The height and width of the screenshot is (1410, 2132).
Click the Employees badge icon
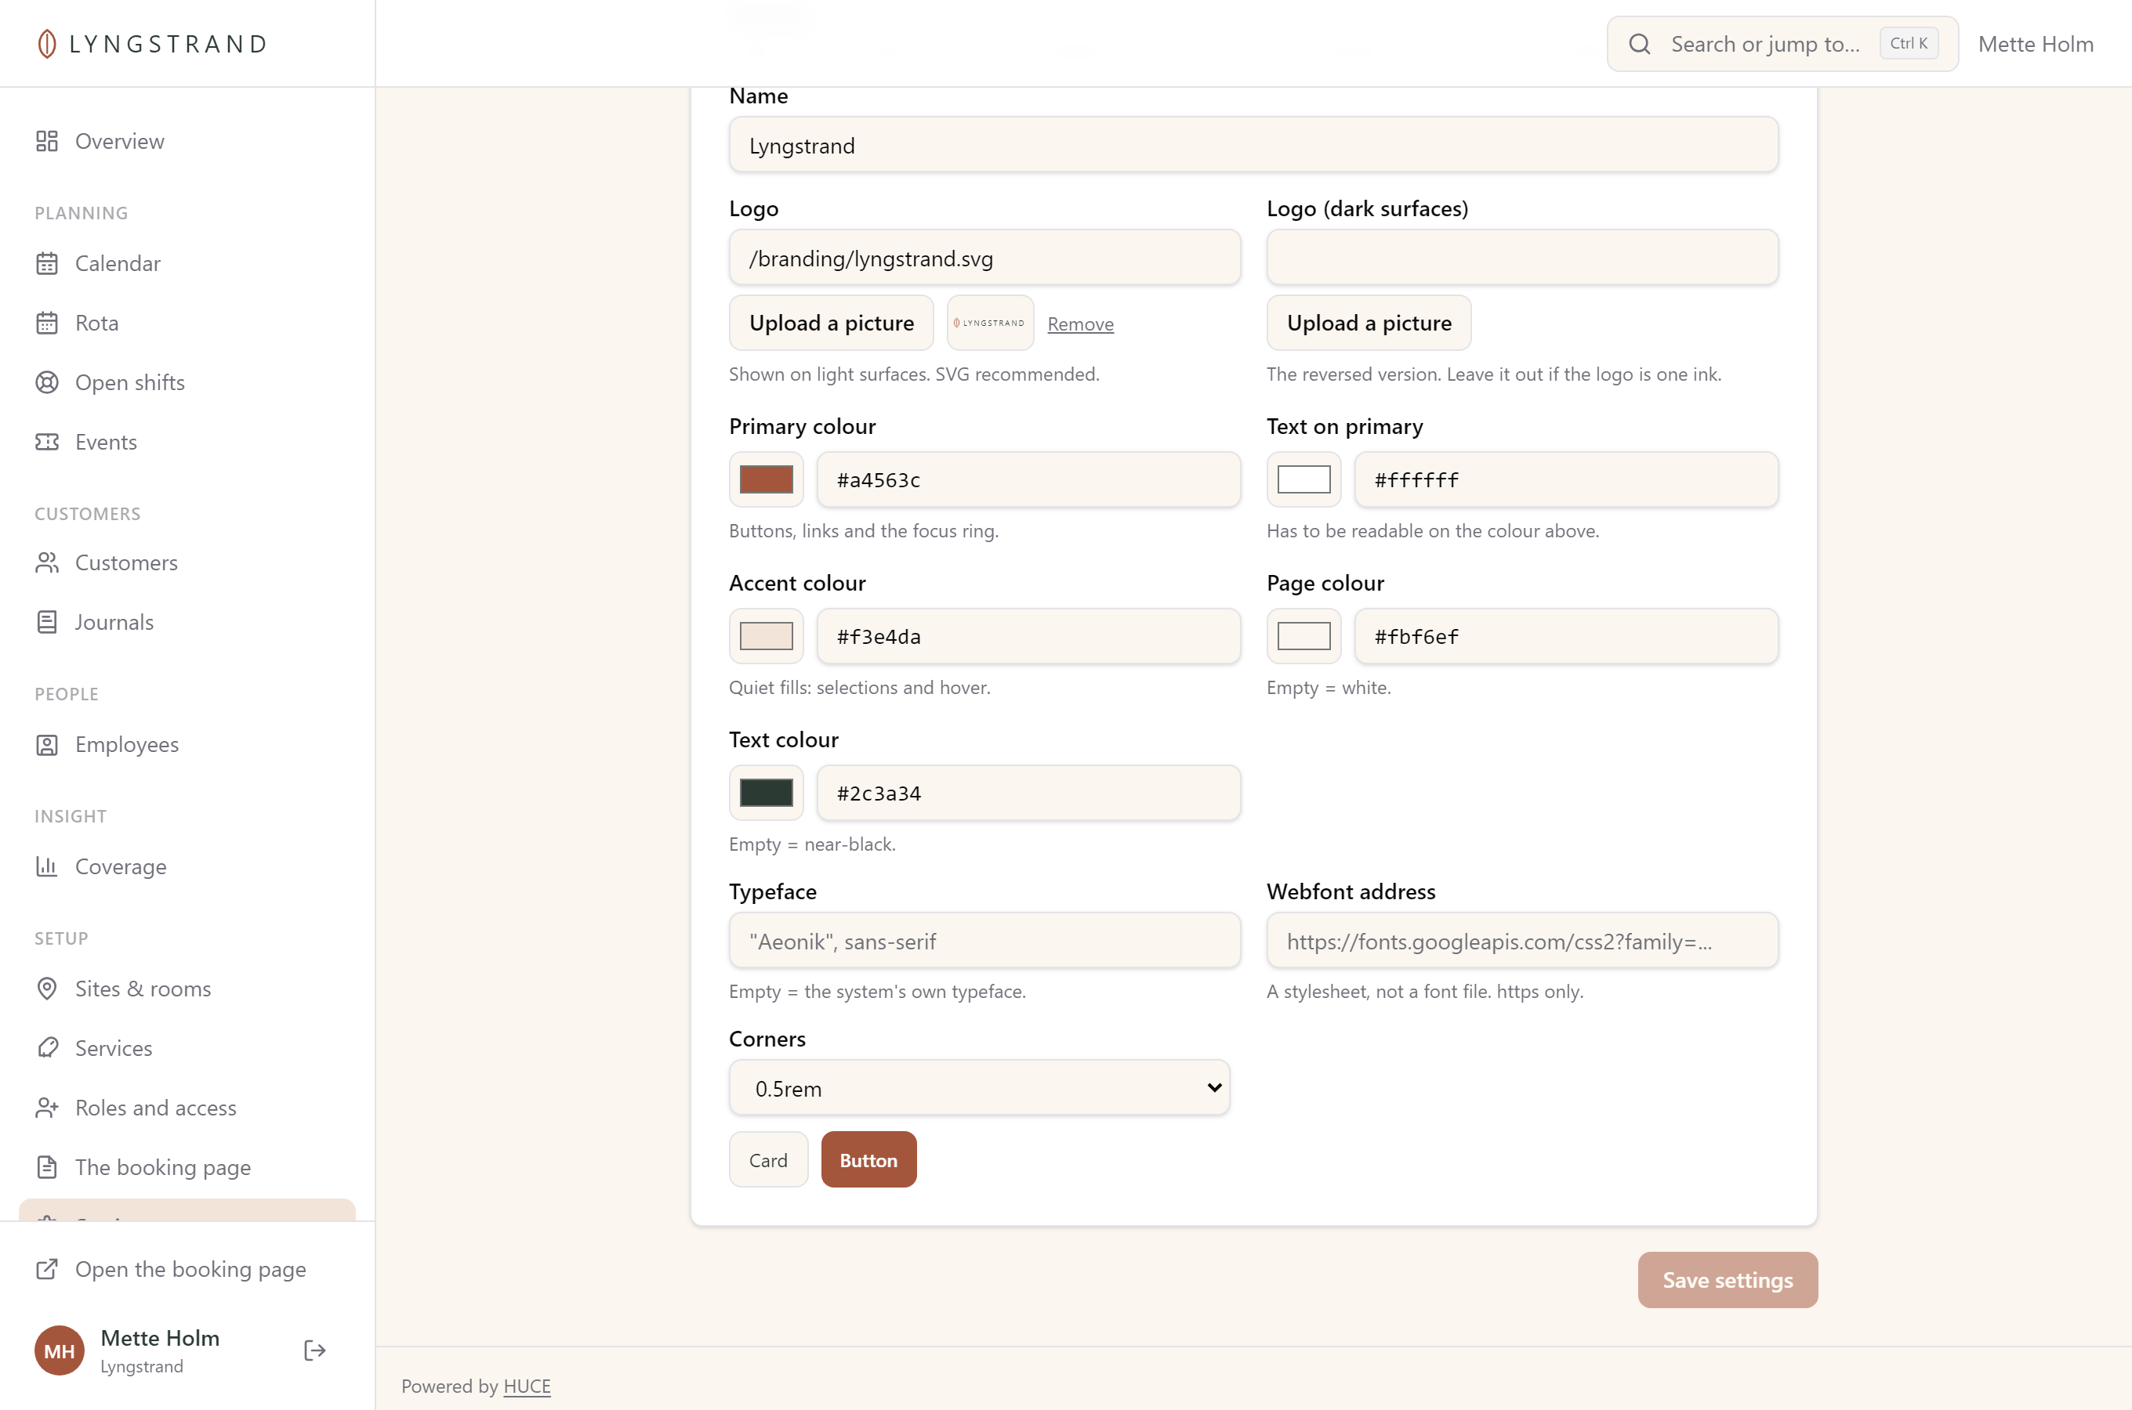pyautogui.click(x=47, y=745)
